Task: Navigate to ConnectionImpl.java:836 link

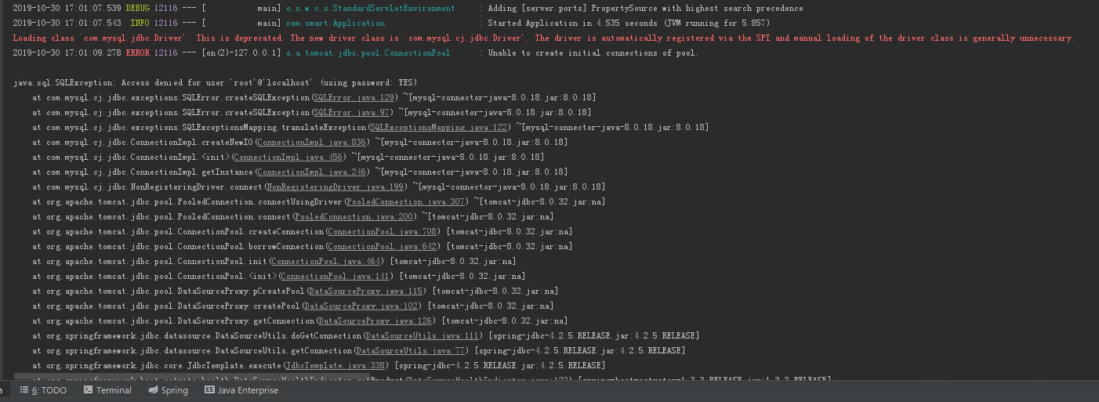Action: [x=312, y=142]
